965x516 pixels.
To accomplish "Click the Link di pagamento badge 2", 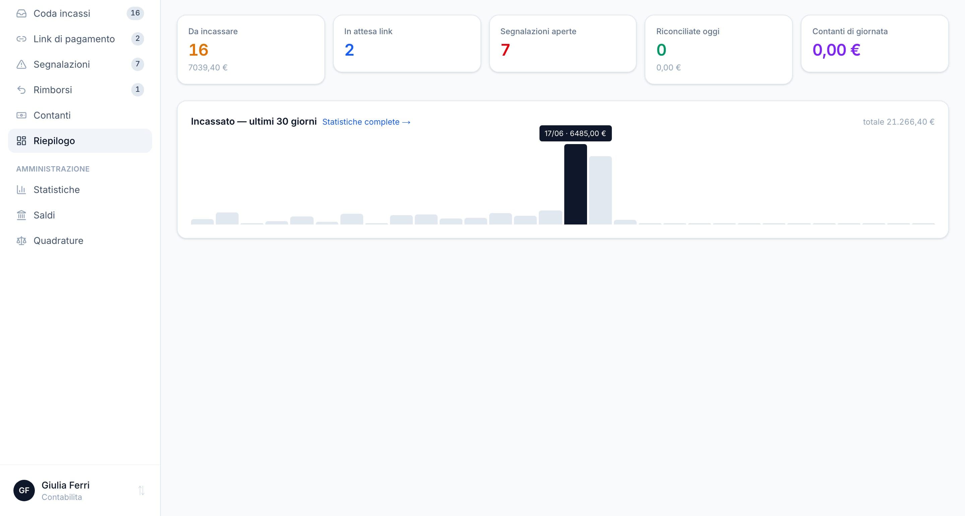I will click(x=137, y=39).
